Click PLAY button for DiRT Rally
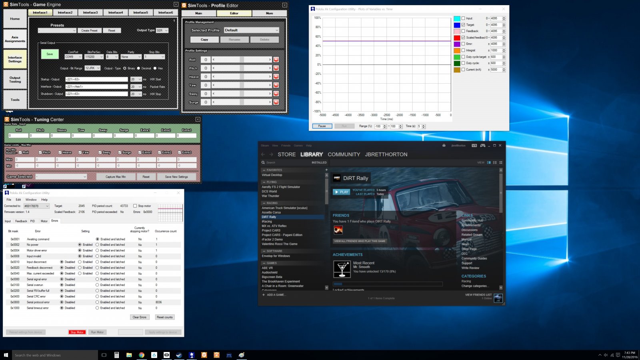Screen dimensions: 640x360 tap(342, 192)
